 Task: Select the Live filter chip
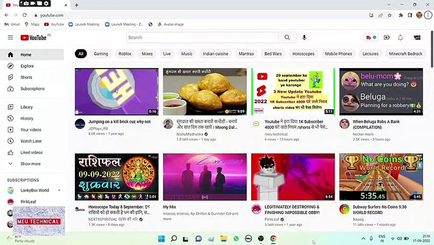(x=167, y=54)
